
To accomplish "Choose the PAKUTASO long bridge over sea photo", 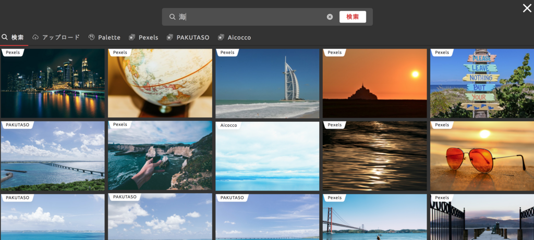I will point(53,156).
